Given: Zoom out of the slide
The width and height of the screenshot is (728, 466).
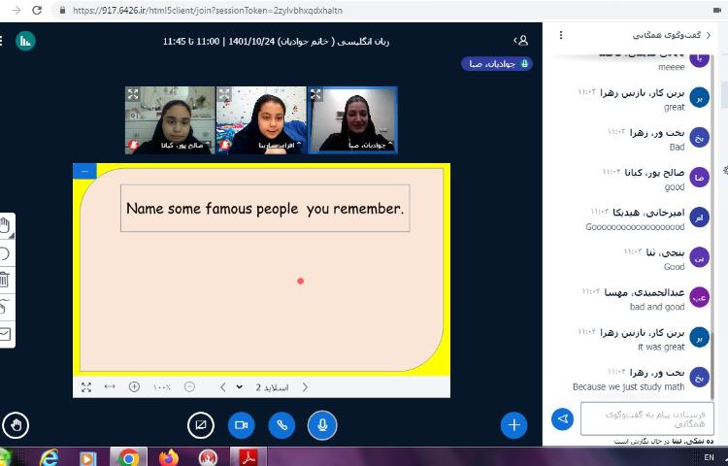Looking at the screenshot, I should pos(189,386).
